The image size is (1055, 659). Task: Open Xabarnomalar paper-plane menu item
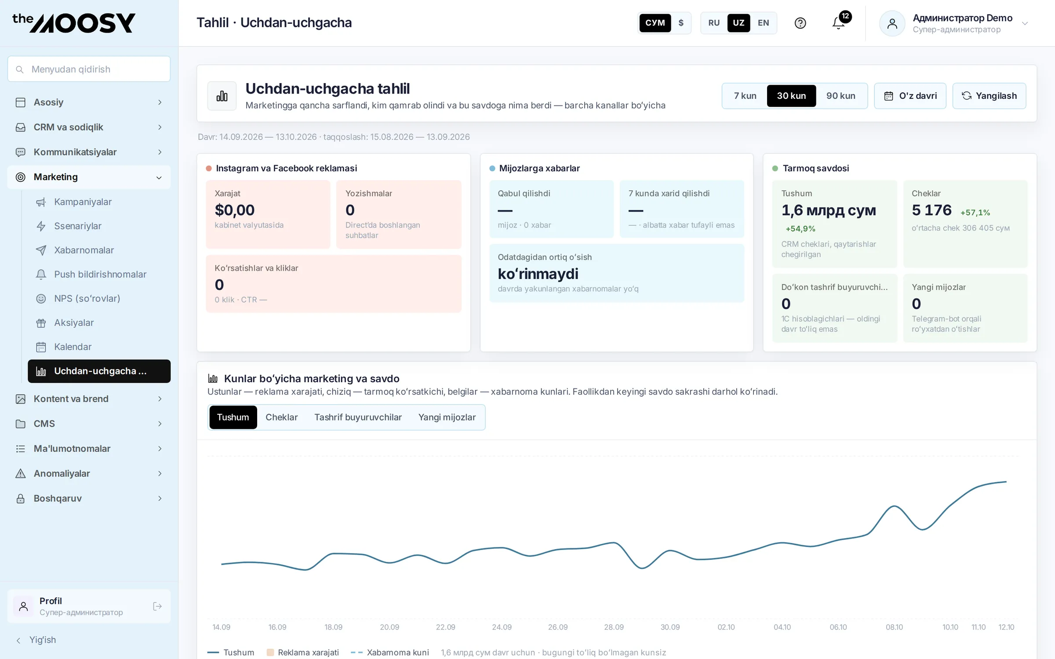(x=99, y=250)
